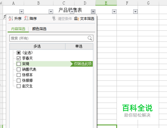
Task: Select column E header
Action: click(x=106, y=3)
